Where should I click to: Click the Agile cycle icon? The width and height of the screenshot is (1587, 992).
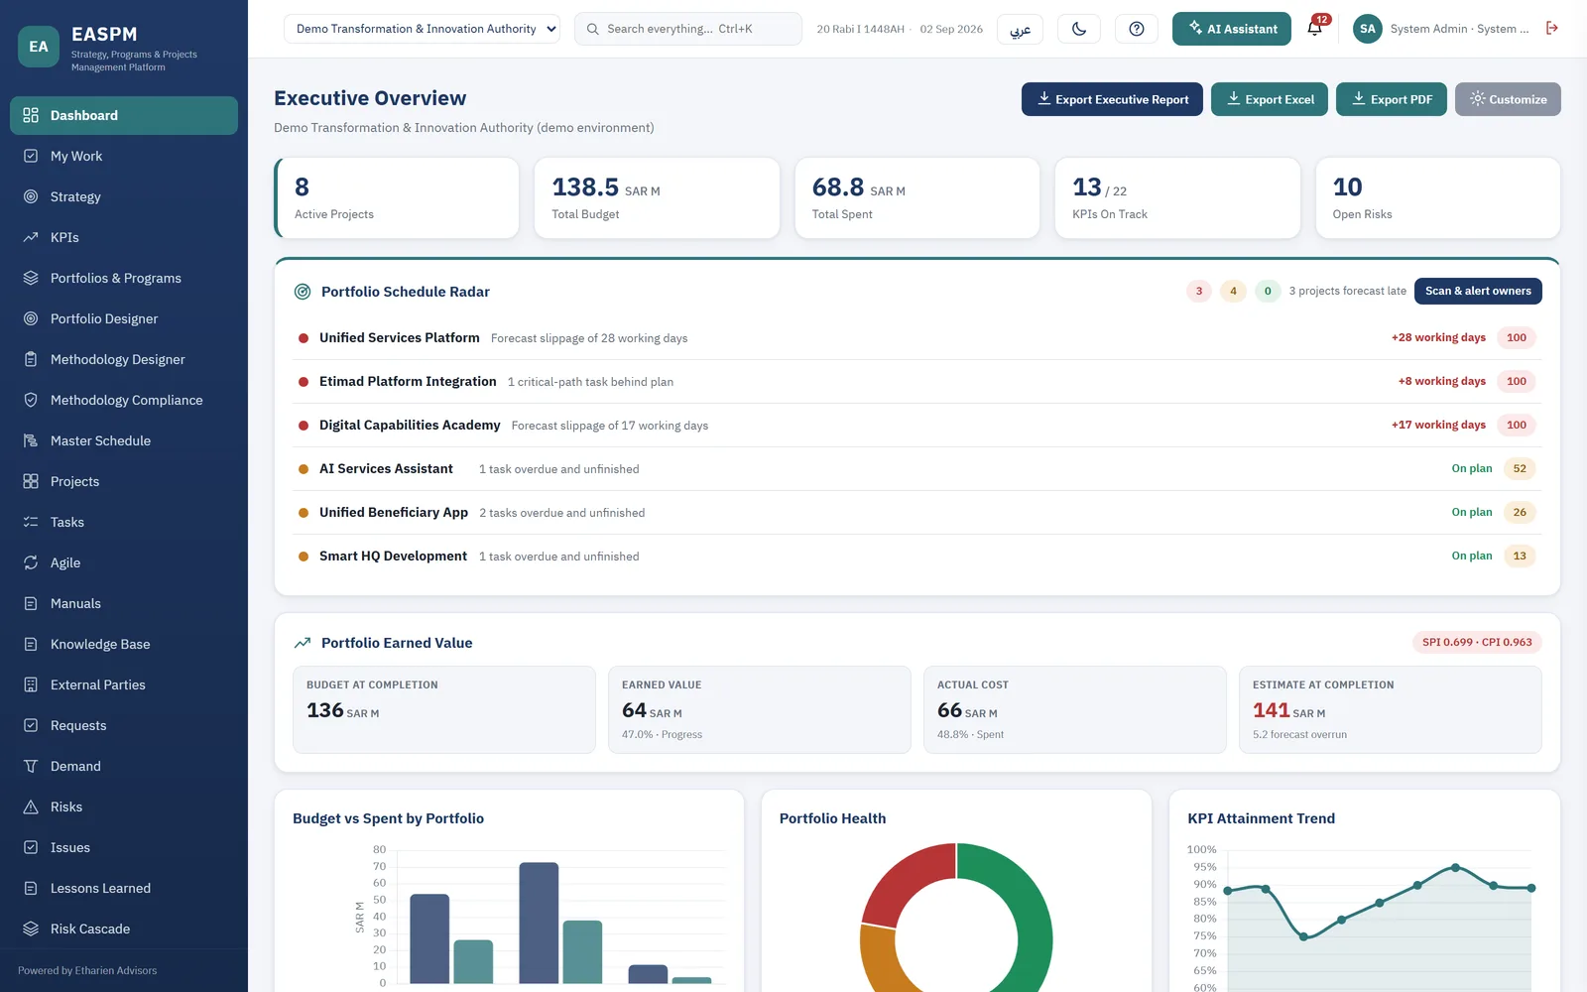(x=31, y=562)
